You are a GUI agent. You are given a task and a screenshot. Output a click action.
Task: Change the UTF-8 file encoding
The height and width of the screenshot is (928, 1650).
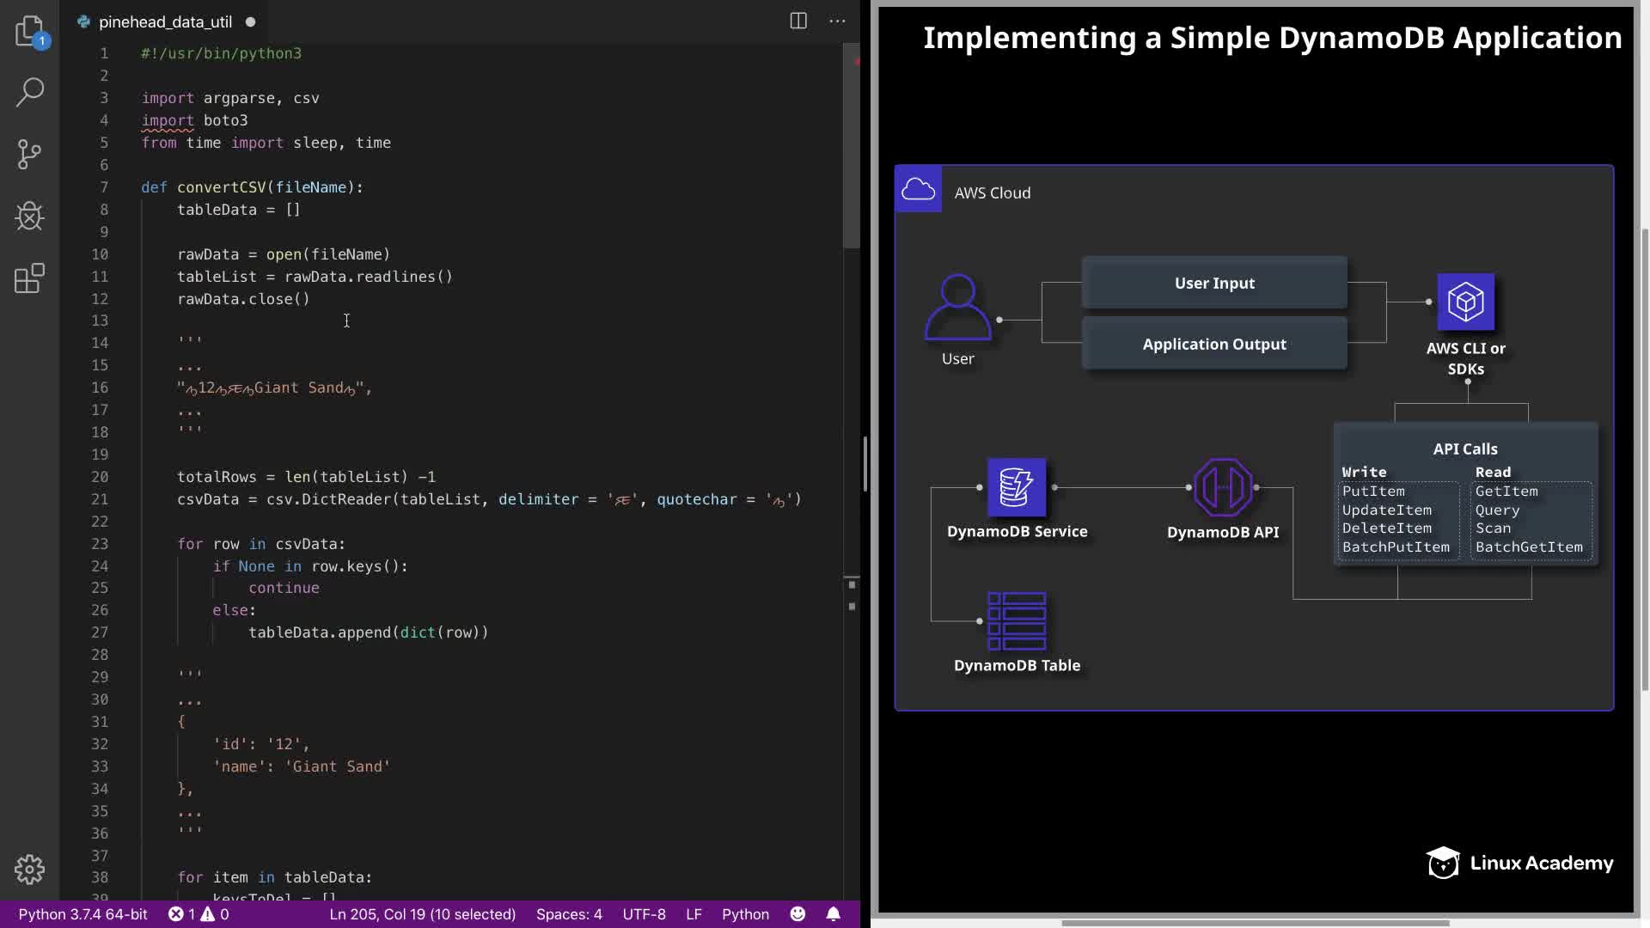pos(644,914)
